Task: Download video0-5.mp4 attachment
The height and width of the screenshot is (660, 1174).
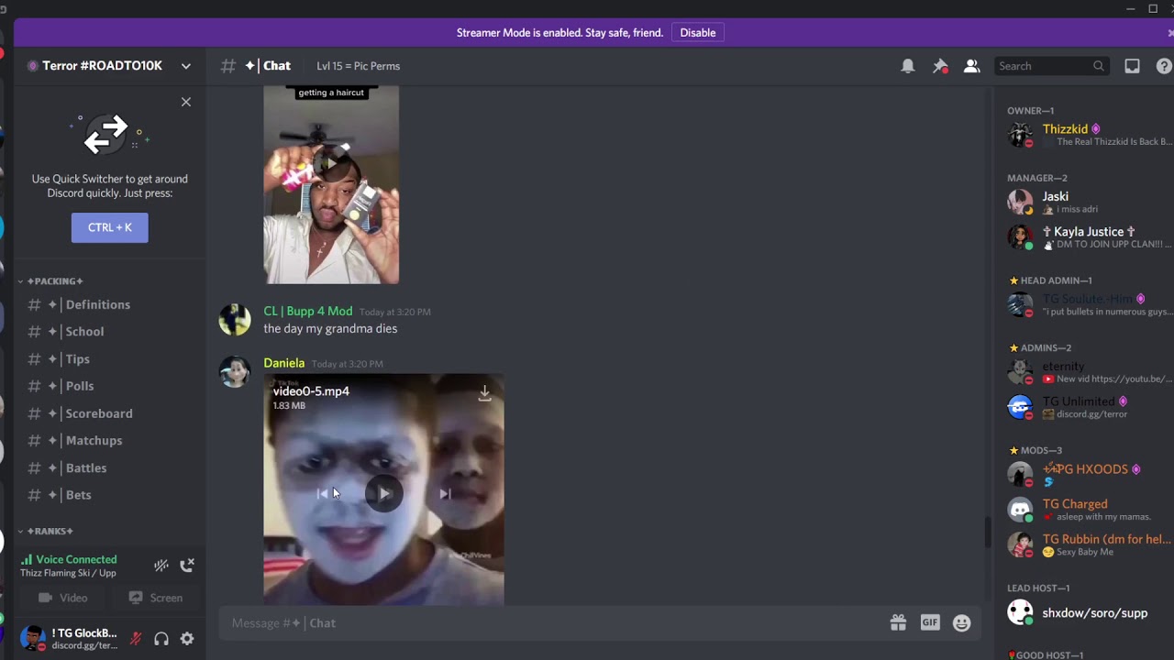Action: point(484,393)
